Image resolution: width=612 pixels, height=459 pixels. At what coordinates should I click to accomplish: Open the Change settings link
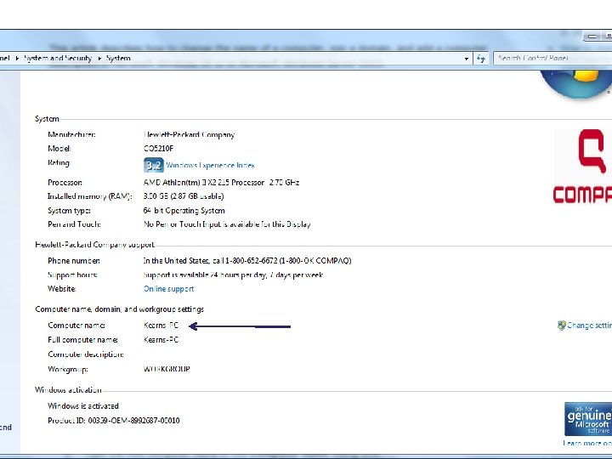tap(589, 325)
